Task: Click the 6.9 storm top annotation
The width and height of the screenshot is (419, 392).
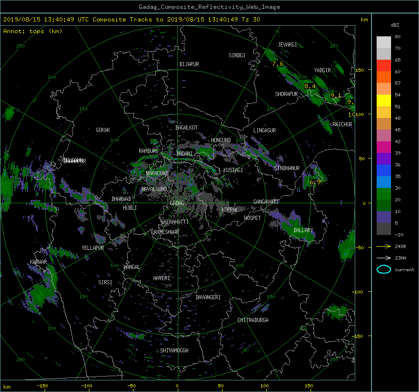Action: (x=315, y=182)
